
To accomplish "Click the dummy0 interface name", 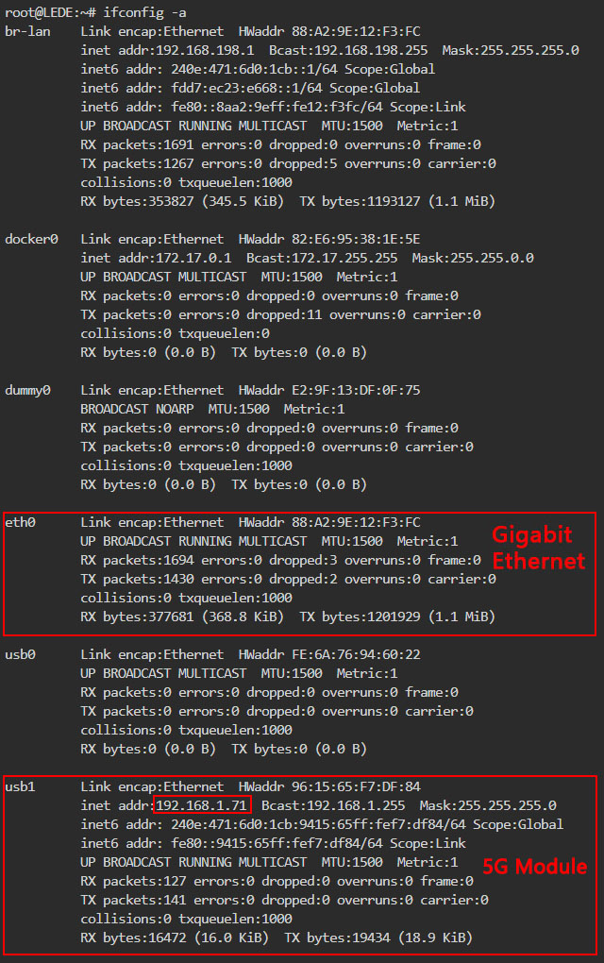I will (x=27, y=390).
